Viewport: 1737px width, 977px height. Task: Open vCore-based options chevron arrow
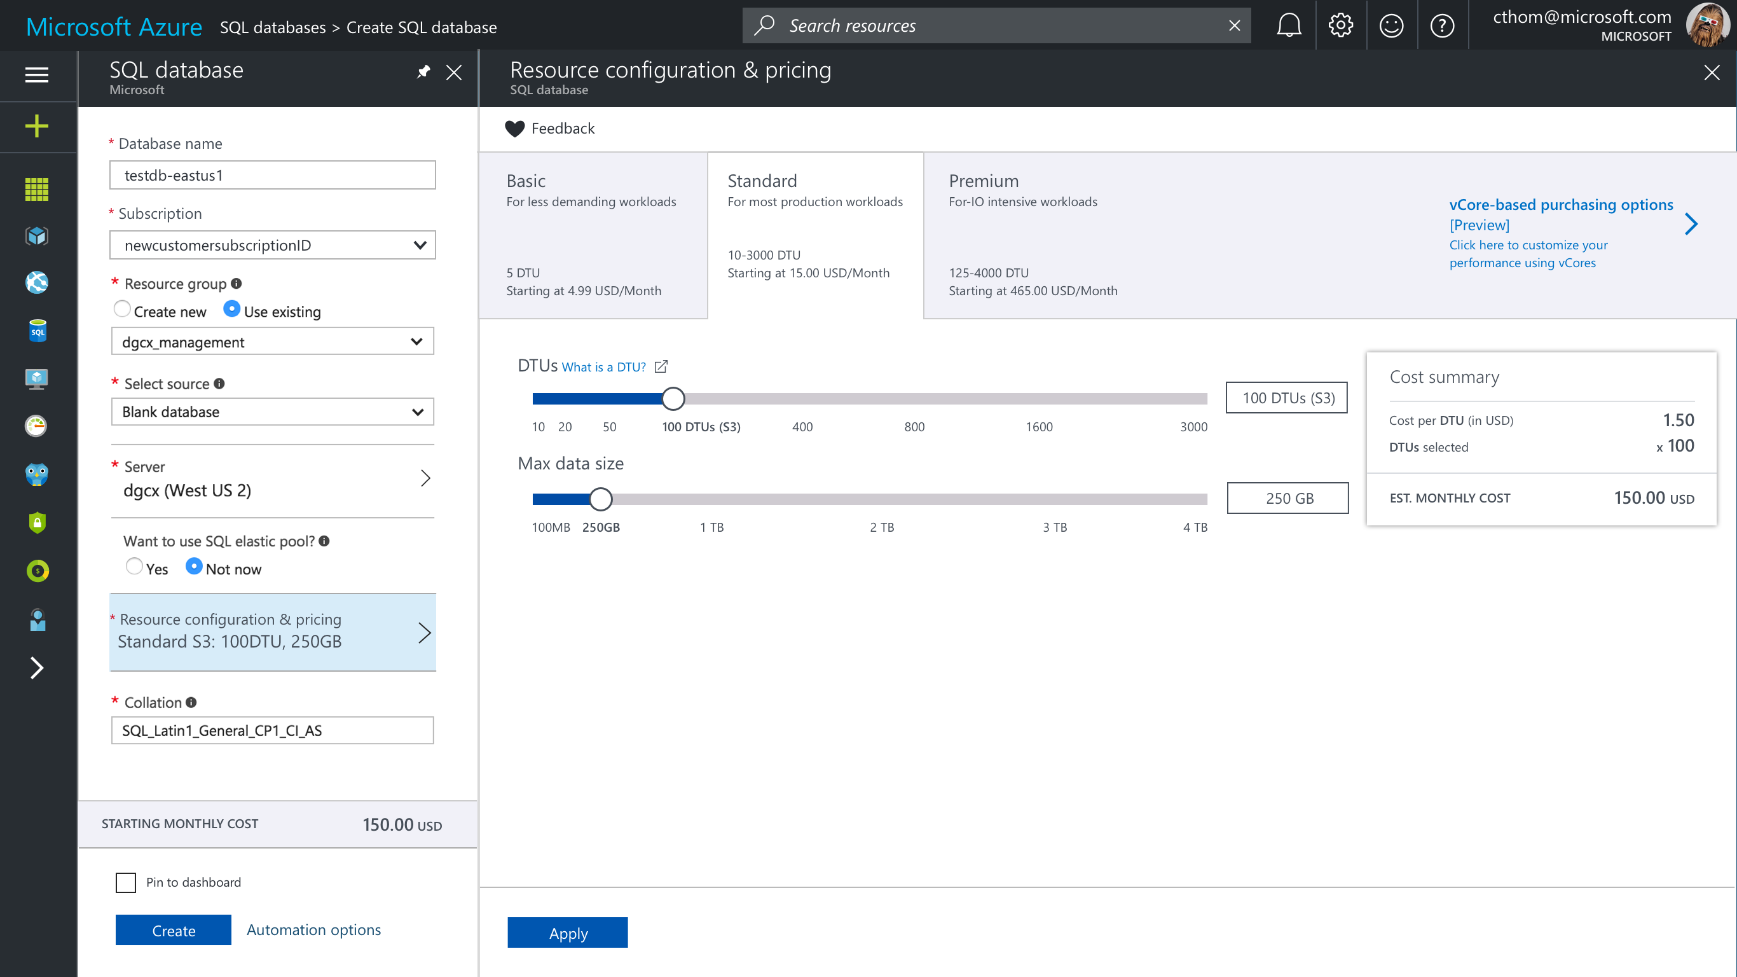tap(1691, 224)
